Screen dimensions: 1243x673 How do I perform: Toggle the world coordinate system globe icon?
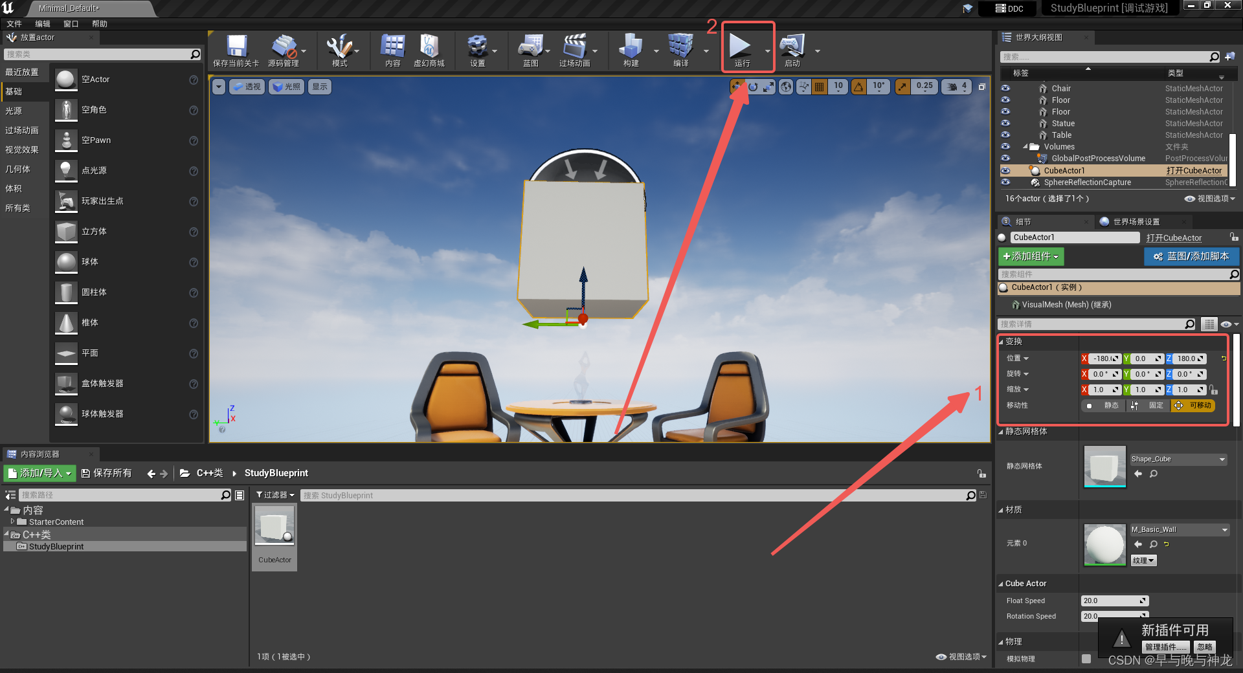786,87
